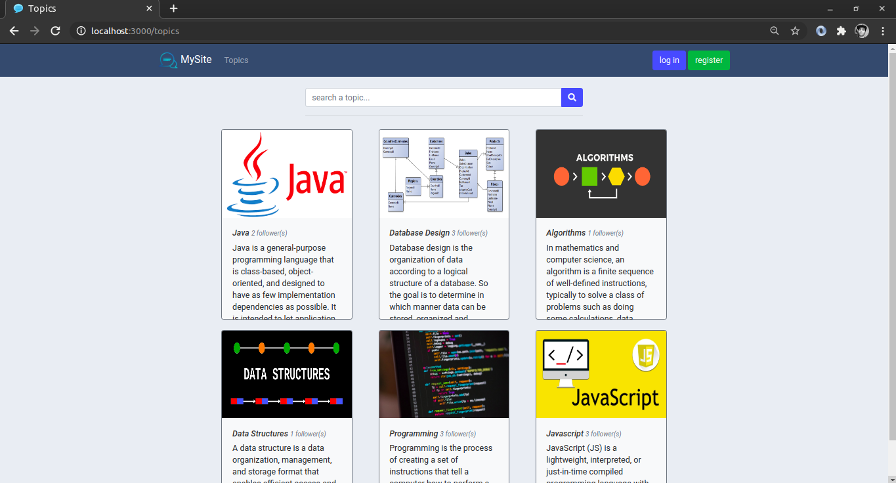Open the Data Structures card image
The image size is (896, 483).
pyautogui.click(x=287, y=374)
